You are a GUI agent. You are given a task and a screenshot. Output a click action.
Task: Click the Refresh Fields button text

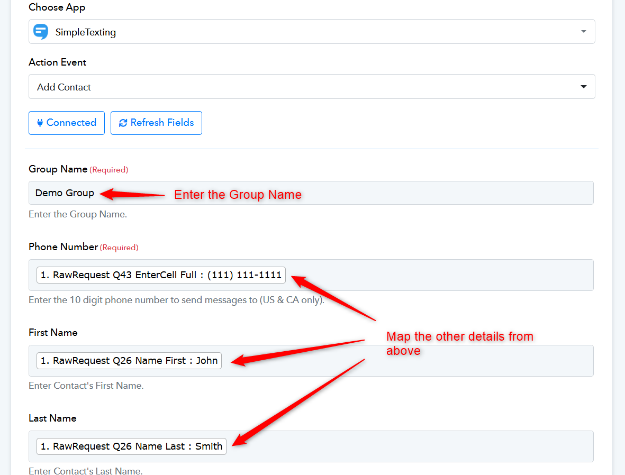(162, 123)
